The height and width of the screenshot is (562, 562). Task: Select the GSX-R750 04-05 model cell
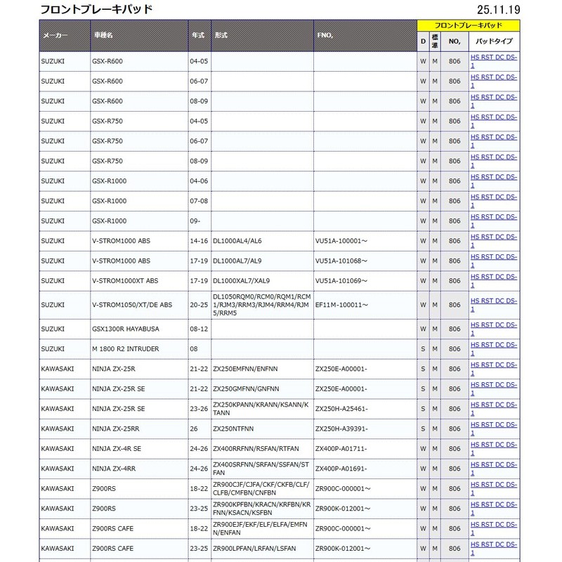(x=139, y=121)
